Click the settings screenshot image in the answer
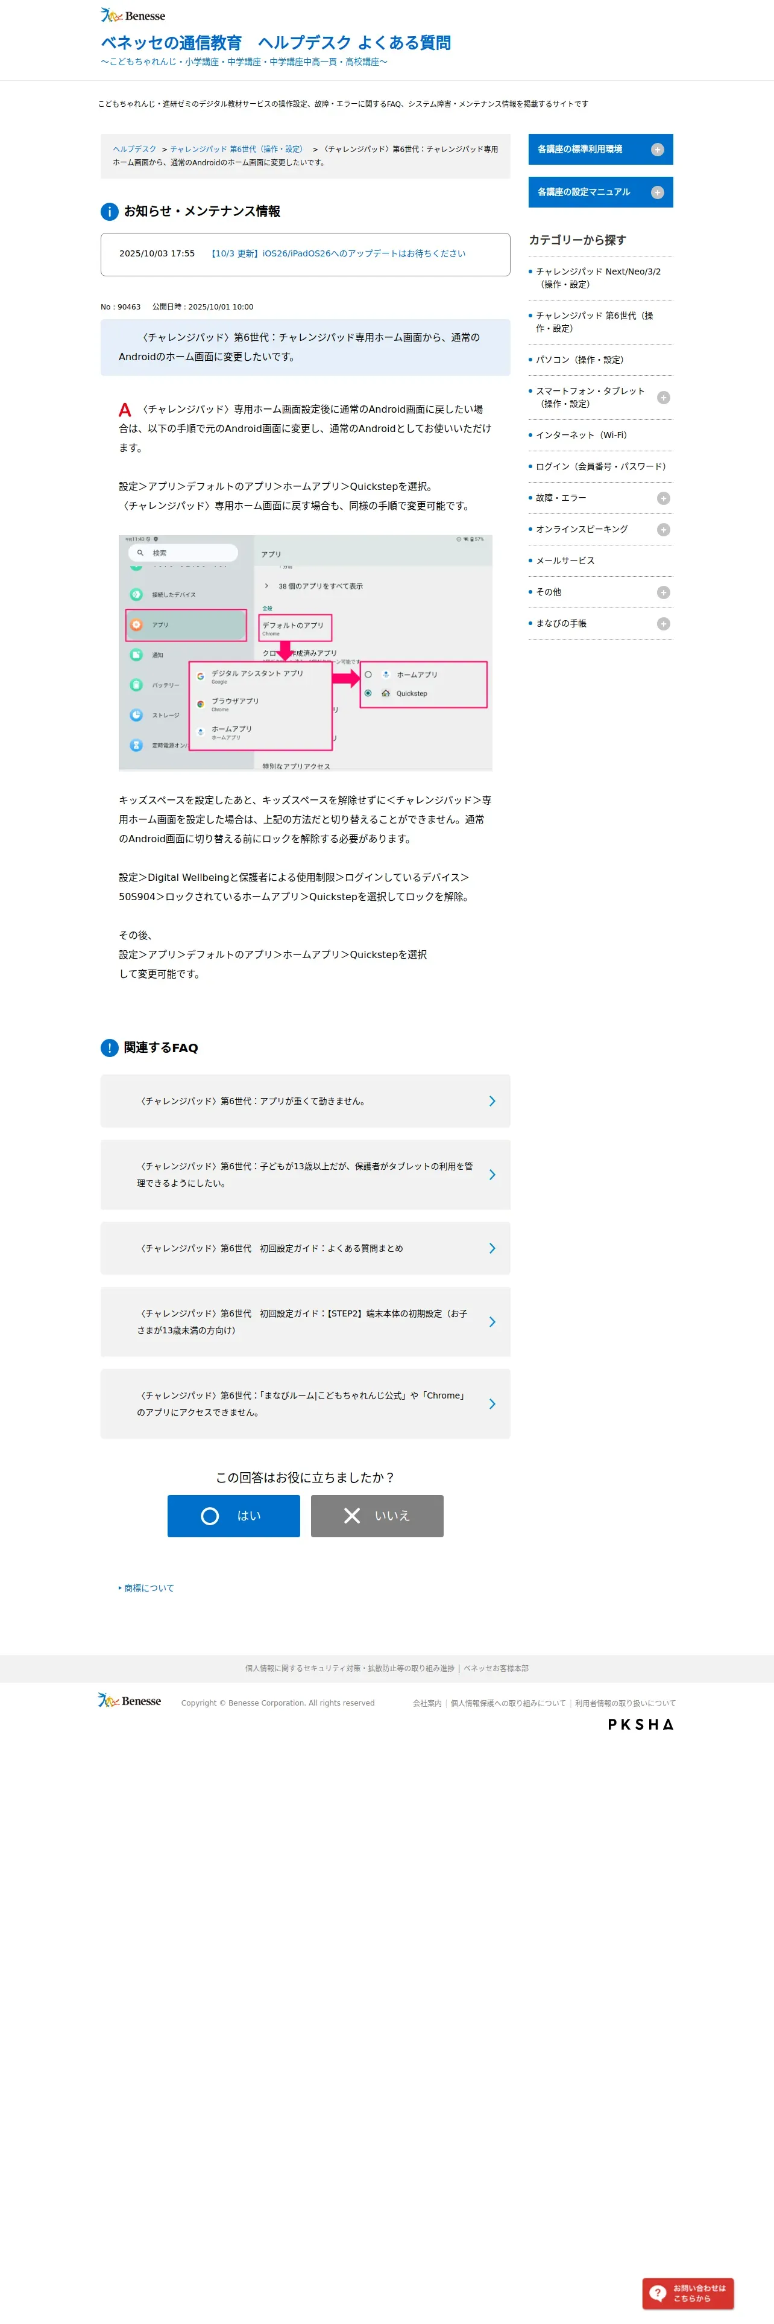 pos(306,653)
